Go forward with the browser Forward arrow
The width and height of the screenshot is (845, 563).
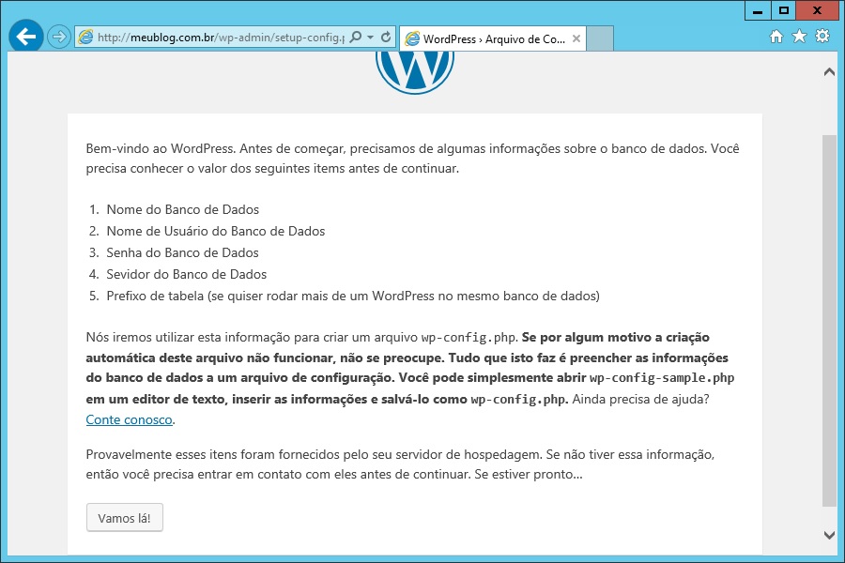(59, 37)
